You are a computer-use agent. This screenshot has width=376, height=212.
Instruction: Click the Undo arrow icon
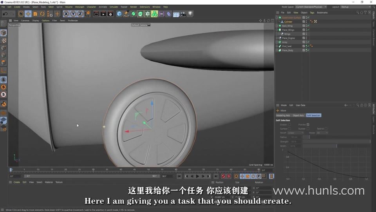click(x=5, y=14)
